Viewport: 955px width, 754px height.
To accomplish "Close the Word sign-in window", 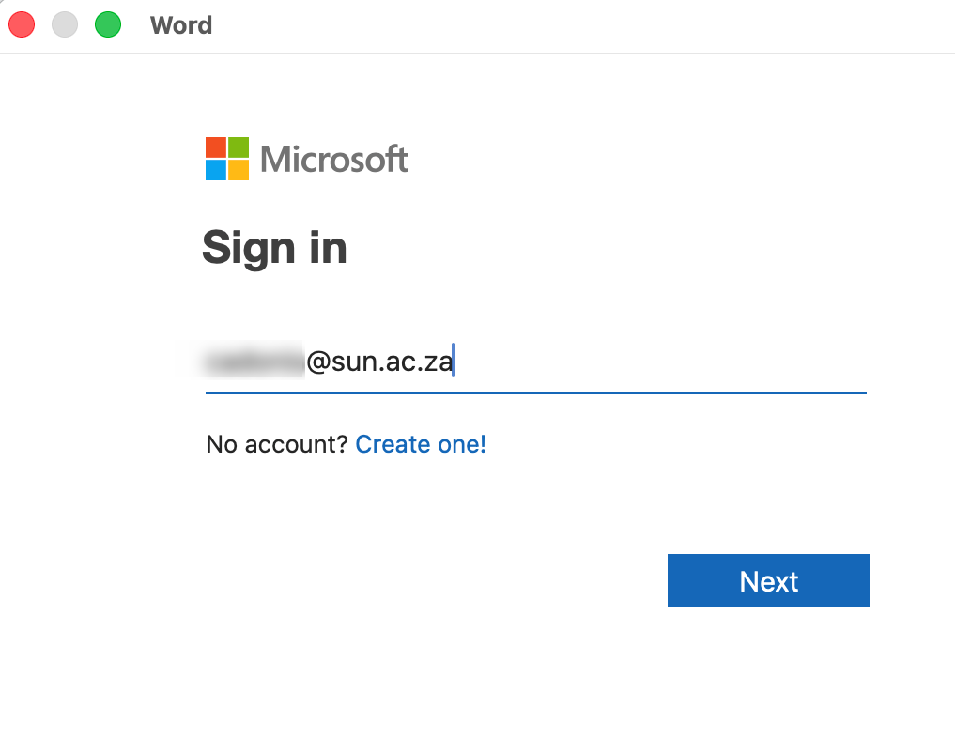I will click(x=22, y=25).
